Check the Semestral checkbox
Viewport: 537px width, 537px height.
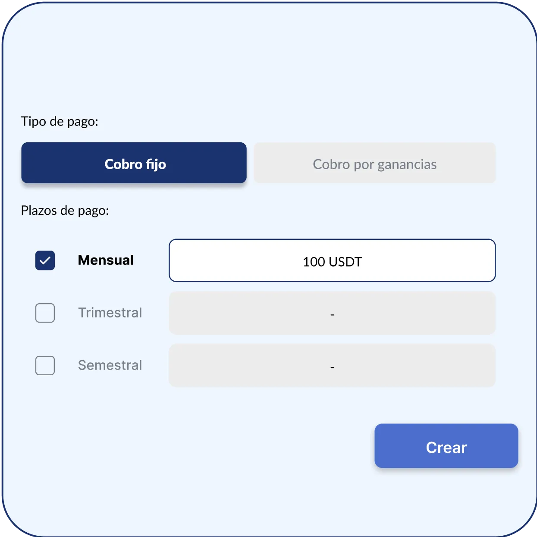coord(45,365)
